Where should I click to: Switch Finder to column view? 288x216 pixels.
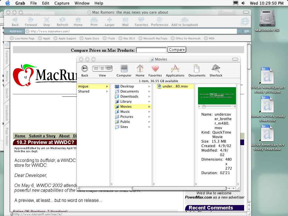(x=109, y=69)
